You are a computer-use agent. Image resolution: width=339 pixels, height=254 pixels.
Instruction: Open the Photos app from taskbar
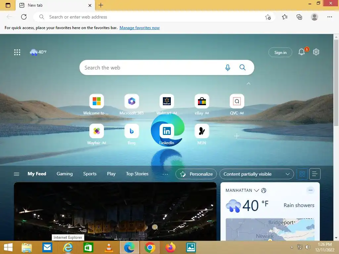pos(191,247)
